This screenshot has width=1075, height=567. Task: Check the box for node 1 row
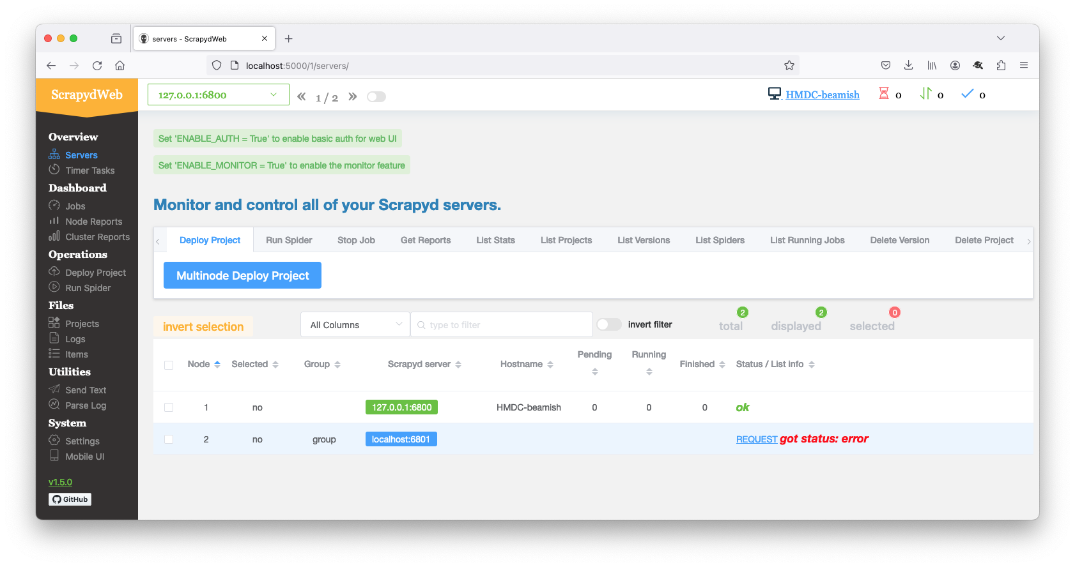click(169, 407)
